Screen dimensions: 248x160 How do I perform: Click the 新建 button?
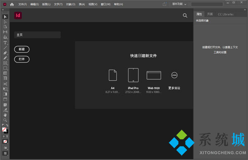21,49
